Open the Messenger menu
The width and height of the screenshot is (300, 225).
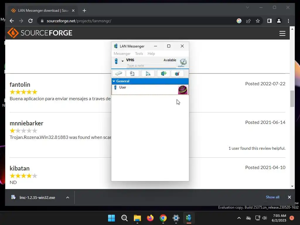coord(122,54)
